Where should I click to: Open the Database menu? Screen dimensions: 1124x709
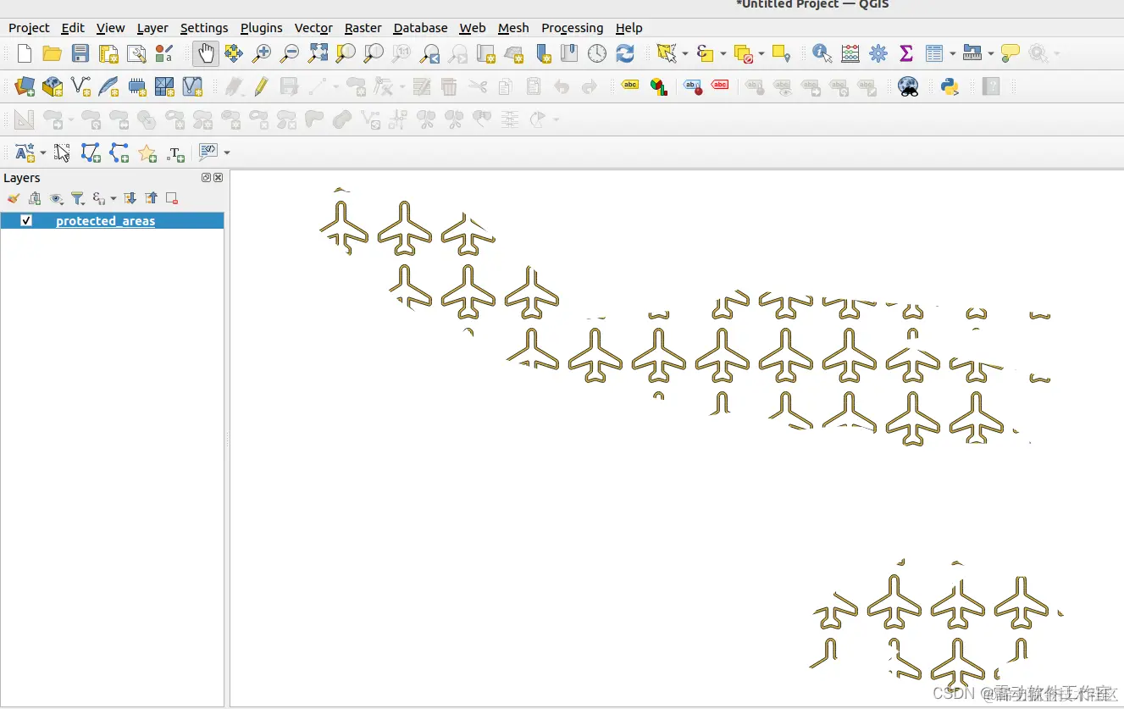(420, 28)
